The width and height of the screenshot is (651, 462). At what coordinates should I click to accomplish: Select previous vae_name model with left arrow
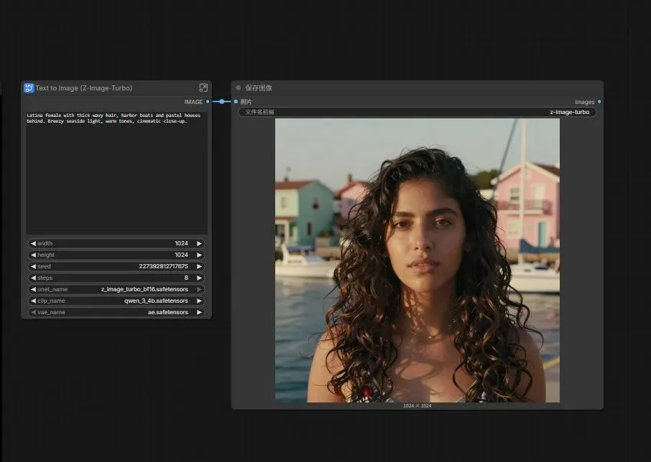(33, 312)
